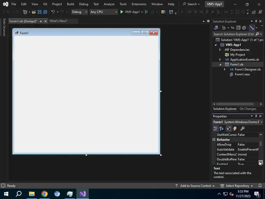Start debugging VM5-App1 with green play
The image size is (265, 199).
(x=122, y=12)
